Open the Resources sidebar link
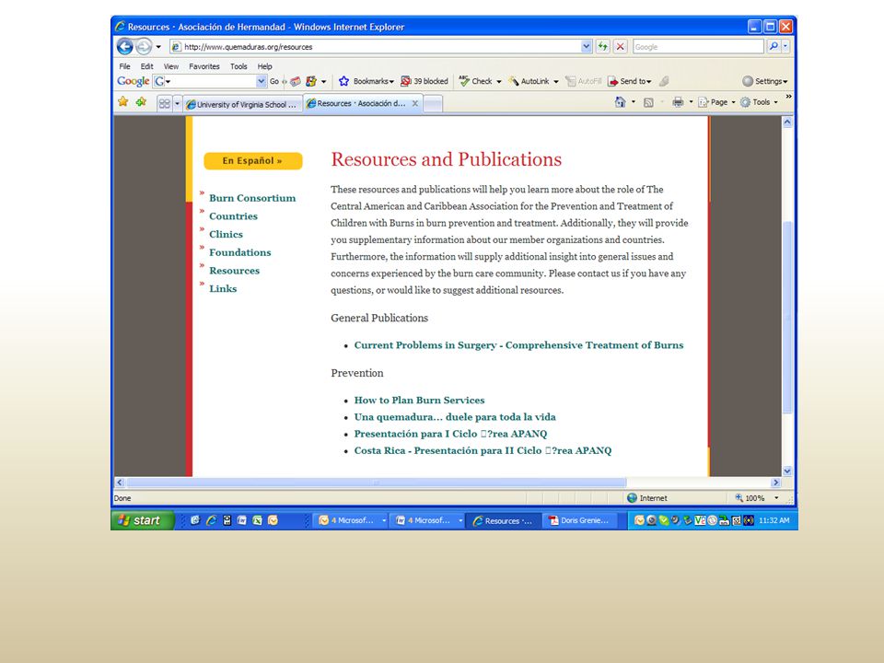 tap(235, 270)
